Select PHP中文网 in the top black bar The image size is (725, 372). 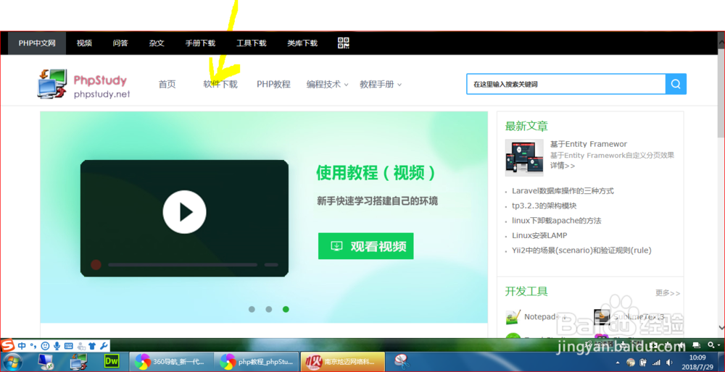point(37,43)
